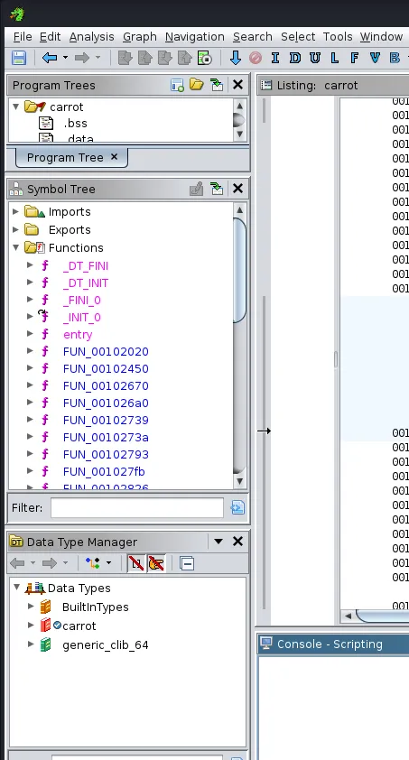
Task: Click the blue down arrow navigation icon
Action: [236, 58]
